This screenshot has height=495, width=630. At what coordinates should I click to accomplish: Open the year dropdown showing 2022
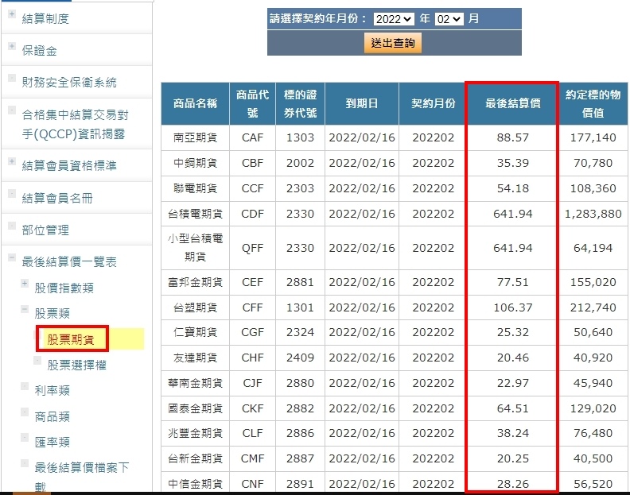point(393,19)
